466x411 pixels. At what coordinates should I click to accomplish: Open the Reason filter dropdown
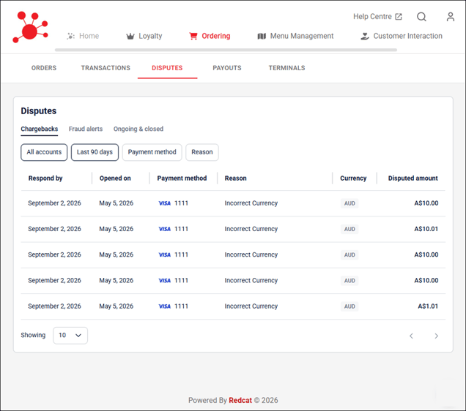click(x=202, y=152)
